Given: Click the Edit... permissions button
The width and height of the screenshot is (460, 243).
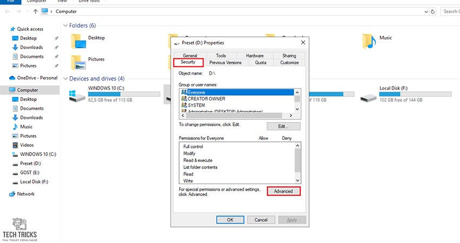Looking at the screenshot, I should [284, 126].
